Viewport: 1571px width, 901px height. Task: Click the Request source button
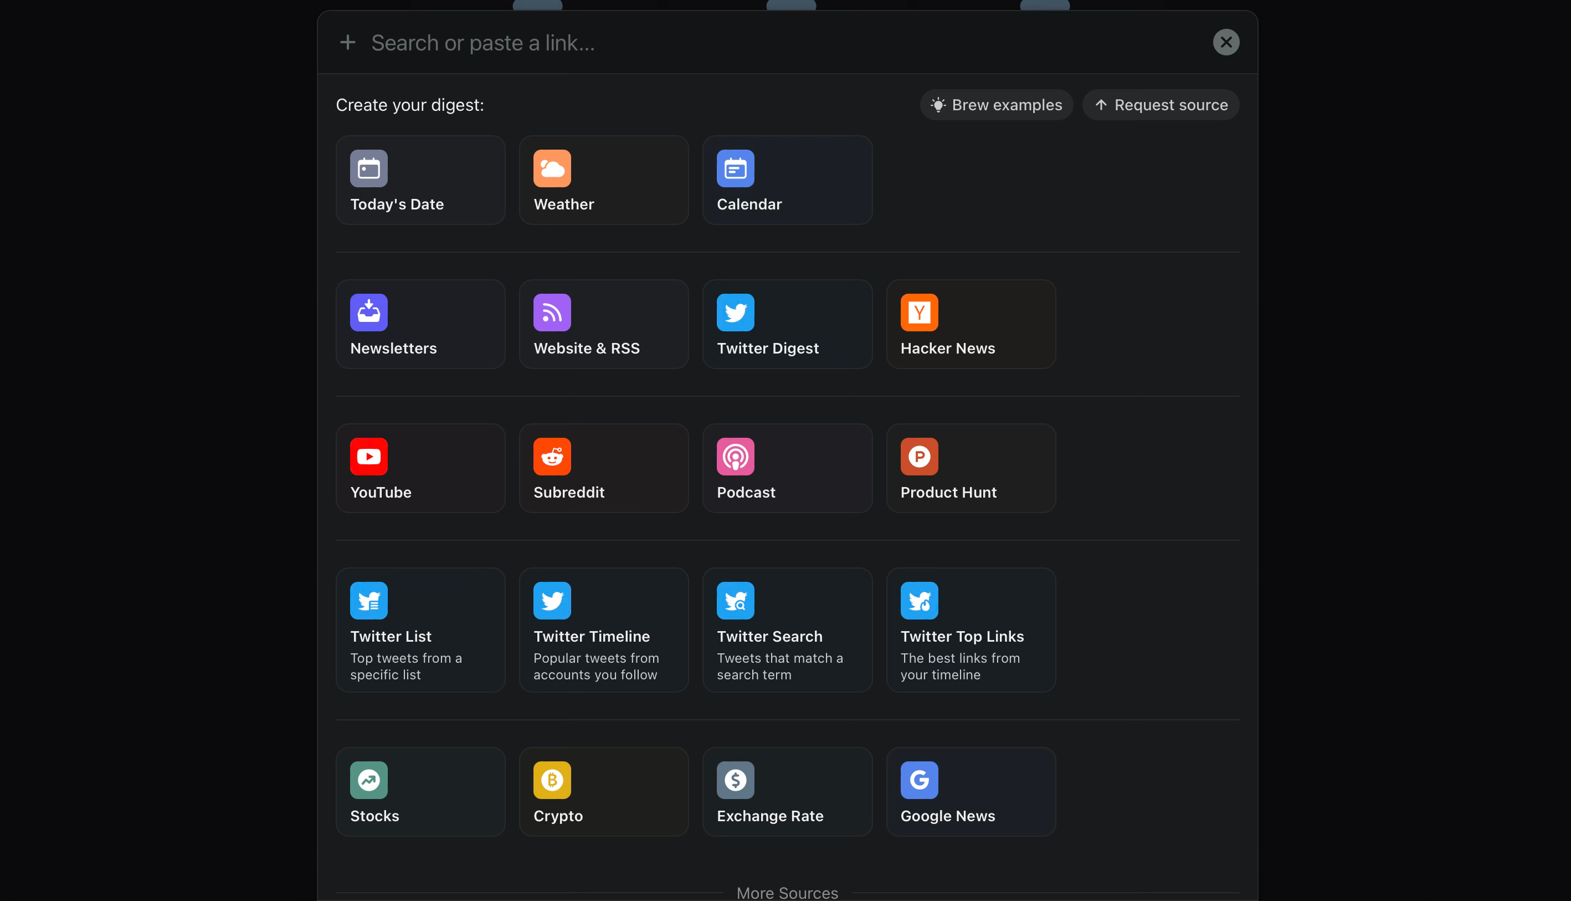[x=1161, y=105]
